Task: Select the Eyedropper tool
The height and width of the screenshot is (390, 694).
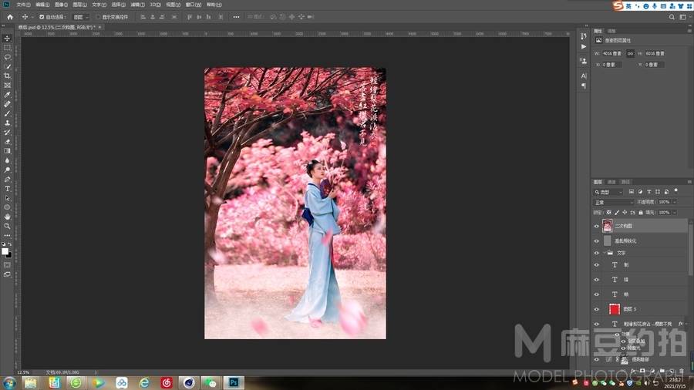Action: tap(7, 95)
